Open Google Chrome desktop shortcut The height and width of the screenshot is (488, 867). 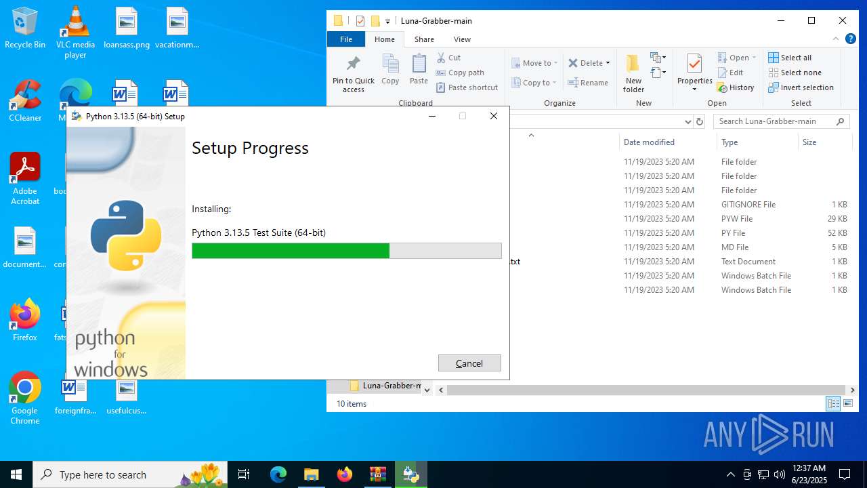(x=25, y=398)
